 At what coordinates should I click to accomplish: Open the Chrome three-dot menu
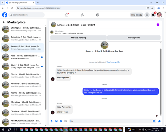[x=163, y=8]
